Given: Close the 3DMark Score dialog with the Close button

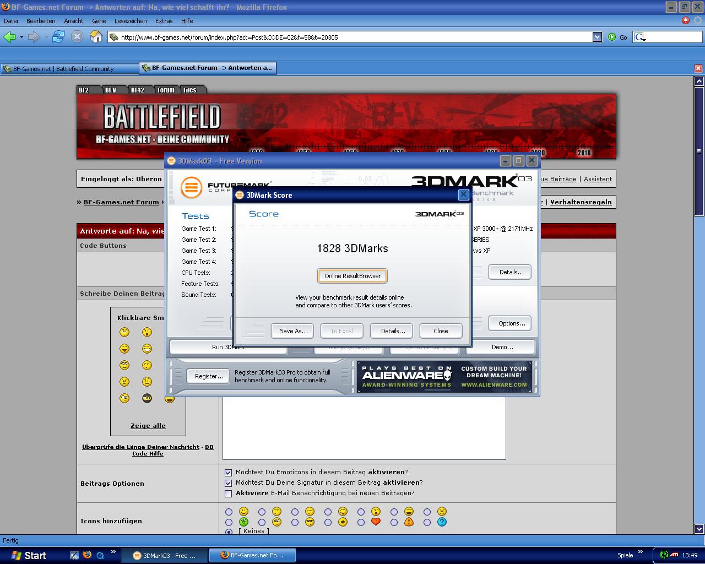Looking at the screenshot, I should pos(441,331).
